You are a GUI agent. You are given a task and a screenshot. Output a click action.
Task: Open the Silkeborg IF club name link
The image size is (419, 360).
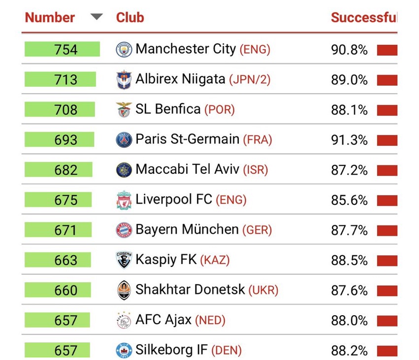tap(171, 350)
